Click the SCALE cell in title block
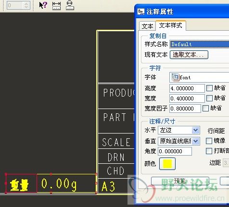 (116, 142)
